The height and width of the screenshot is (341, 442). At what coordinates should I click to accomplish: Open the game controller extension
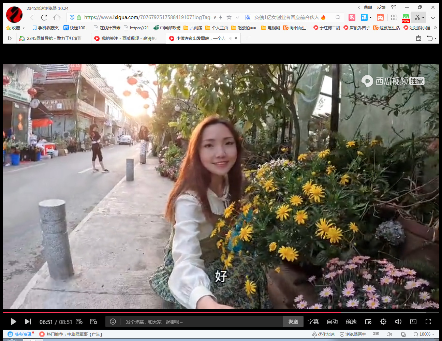(x=380, y=17)
